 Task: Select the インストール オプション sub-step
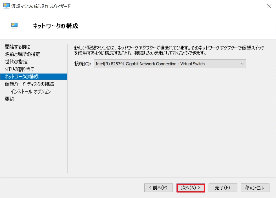click(x=31, y=92)
